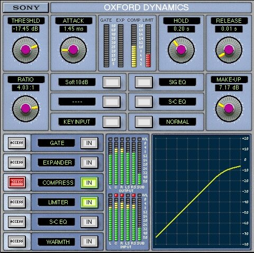Click the compression transfer curve graph
The width and height of the screenshot is (254, 253).
(201, 192)
